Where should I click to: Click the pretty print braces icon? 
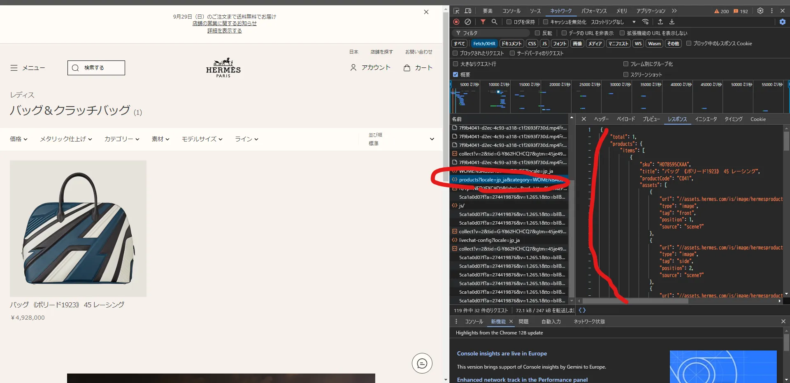[582, 310]
